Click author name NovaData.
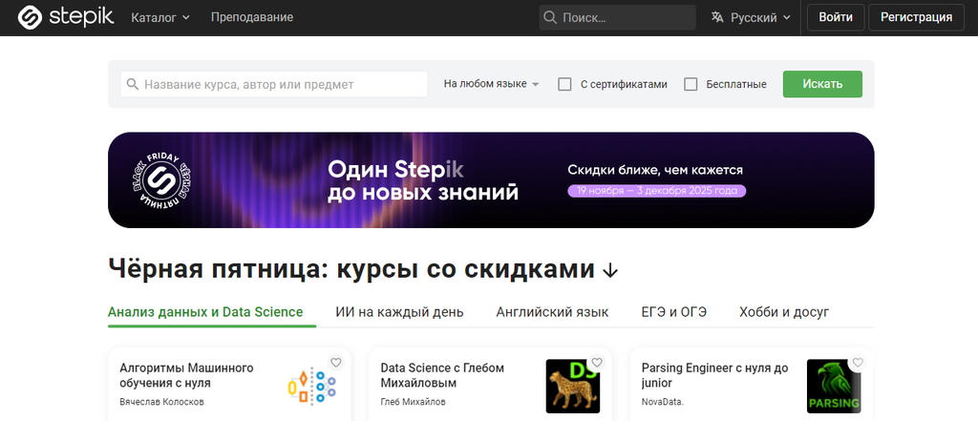978x421 pixels. point(663,402)
